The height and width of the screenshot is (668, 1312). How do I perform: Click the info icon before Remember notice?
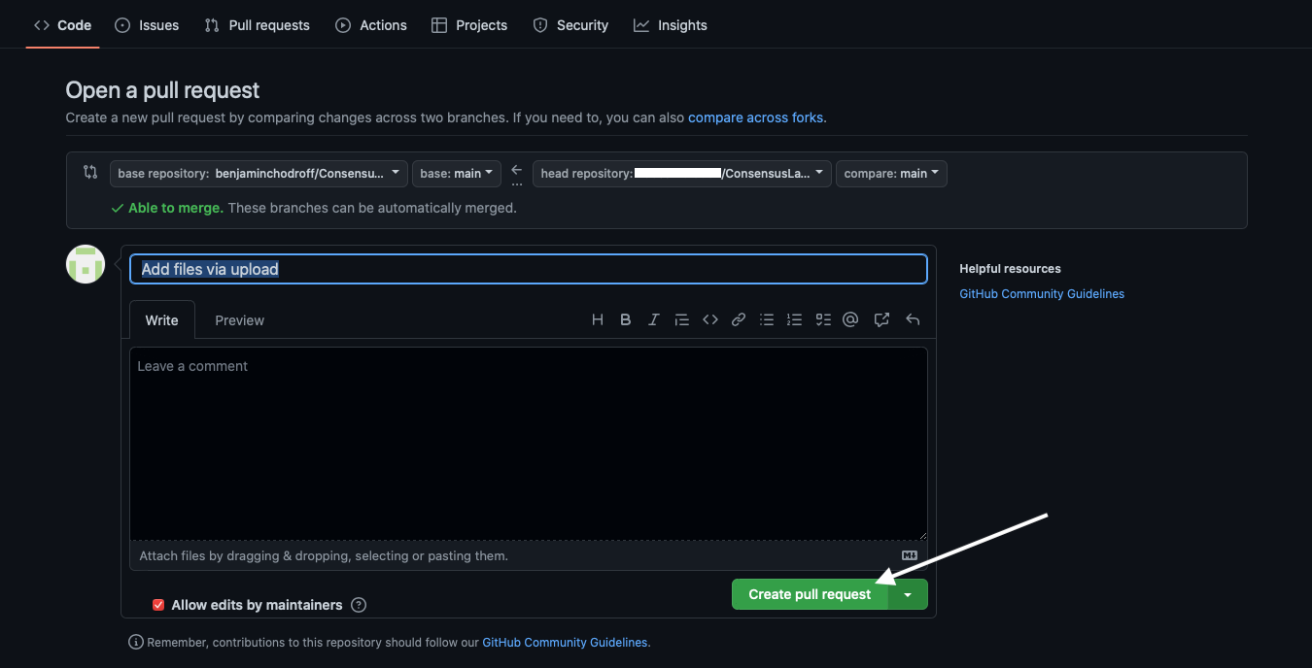pos(136,642)
